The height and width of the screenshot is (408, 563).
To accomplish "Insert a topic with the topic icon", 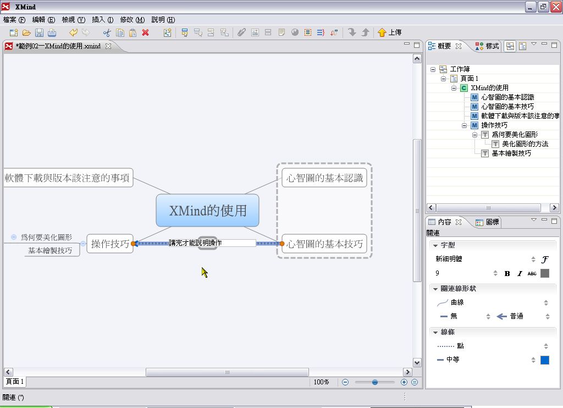I will point(185,32).
